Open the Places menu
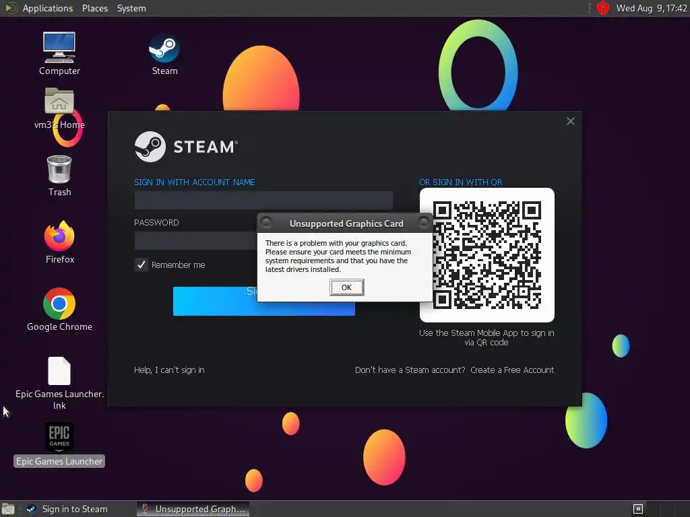This screenshot has height=517, width=690. [x=95, y=8]
